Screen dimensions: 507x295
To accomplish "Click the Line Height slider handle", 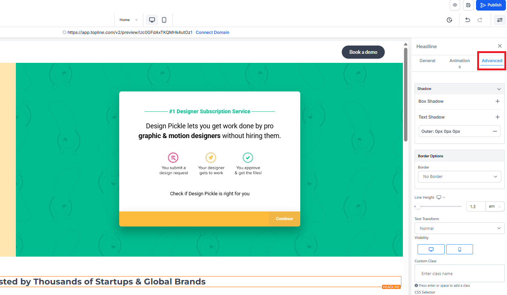I will tap(418, 206).
